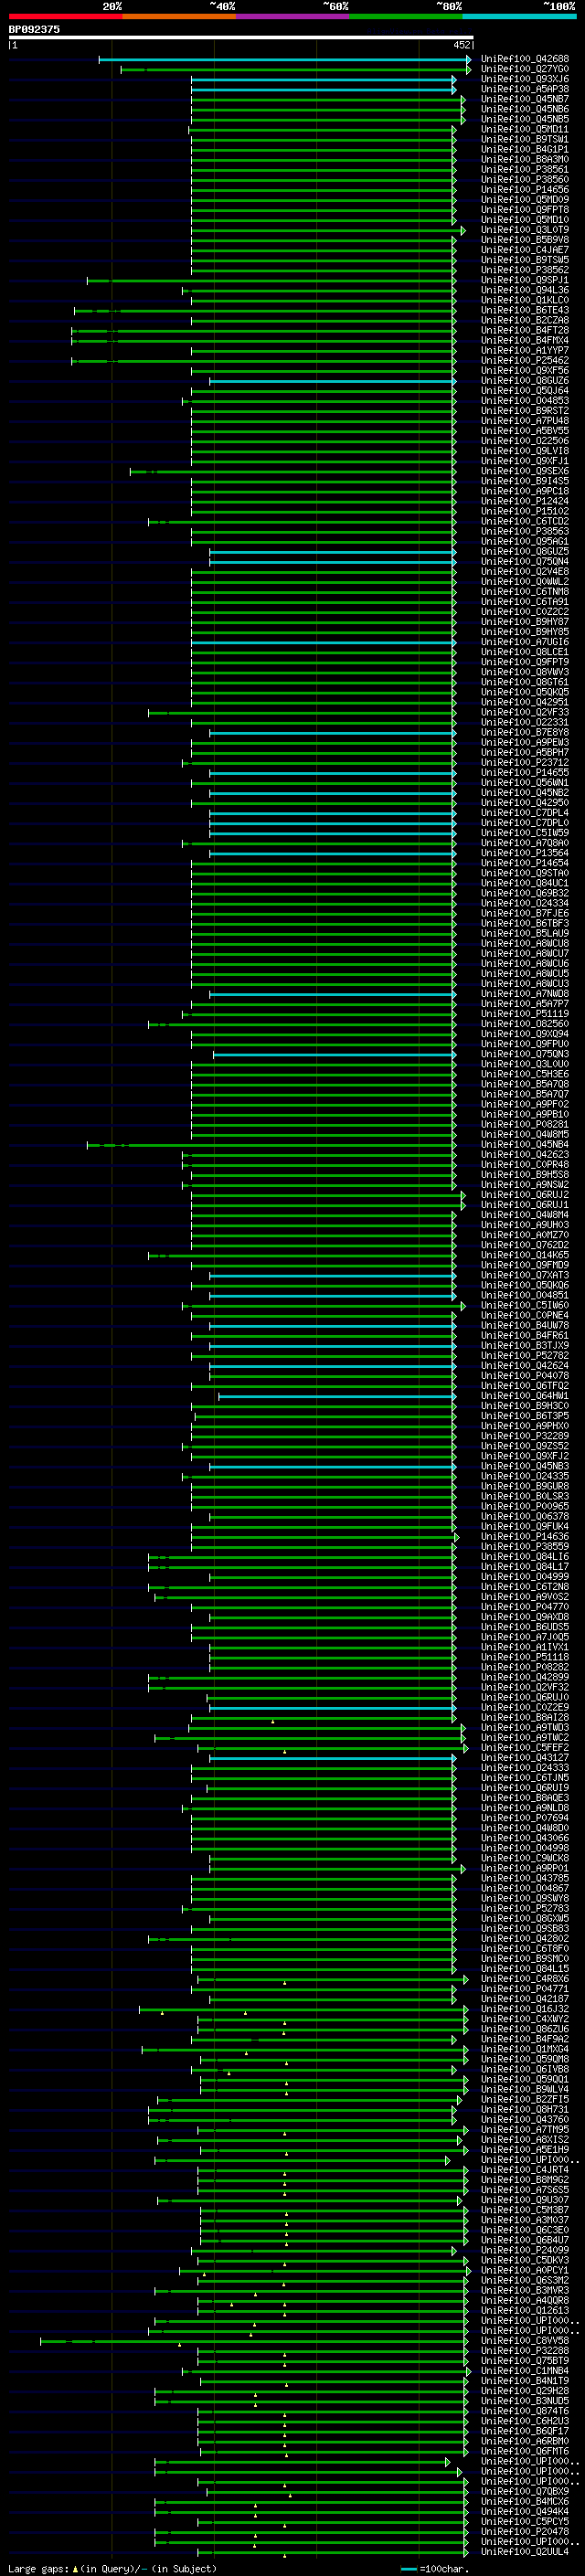
Task: Select hit UniRef100_Q29H28
Action: [x=525, y=2391]
